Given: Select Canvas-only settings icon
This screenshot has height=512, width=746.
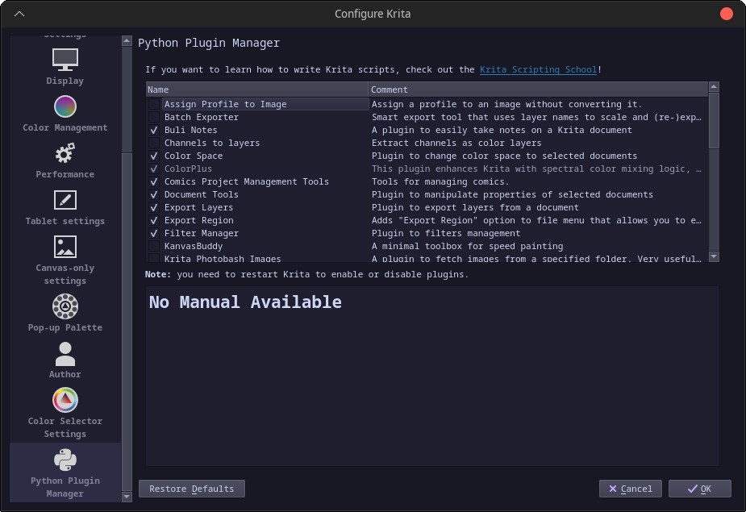Looking at the screenshot, I should tap(65, 248).
